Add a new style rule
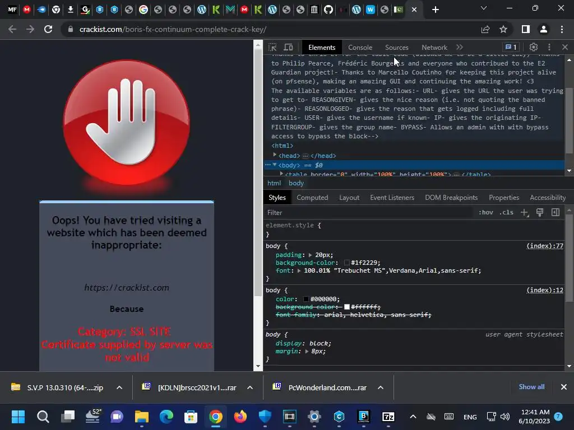Screen dimensions: 574x430 [x=525, y=212]
